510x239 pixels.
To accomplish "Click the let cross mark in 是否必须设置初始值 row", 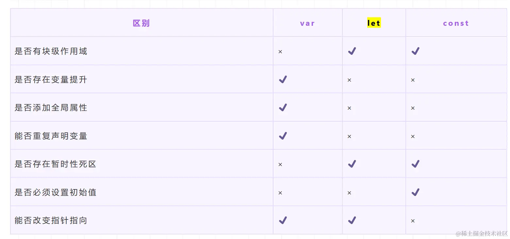I will (349, 193).
